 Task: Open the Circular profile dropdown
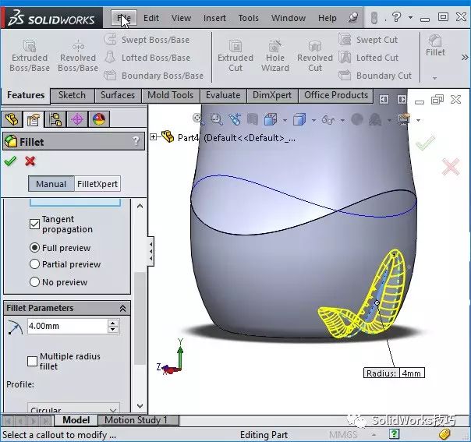click(x=74, y=409)
